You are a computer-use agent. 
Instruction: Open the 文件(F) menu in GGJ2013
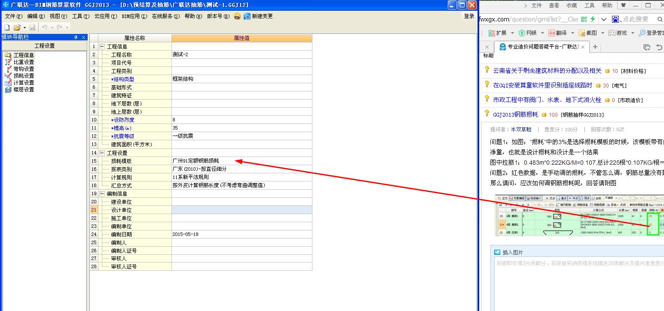pos(13,16)
